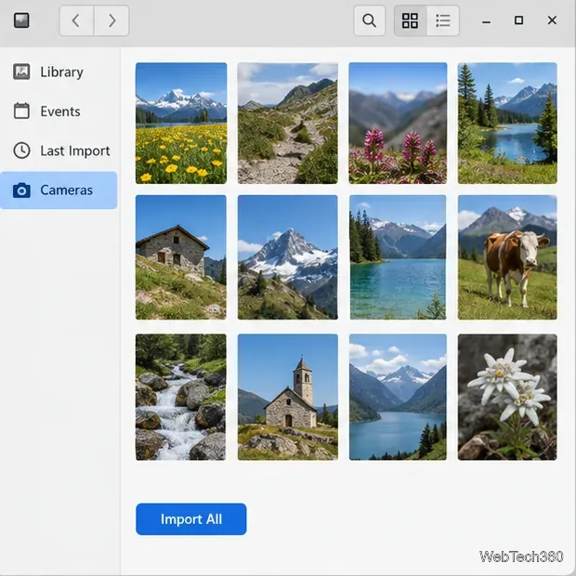Select the Cameras sidebar item

(x=59, y=190)
